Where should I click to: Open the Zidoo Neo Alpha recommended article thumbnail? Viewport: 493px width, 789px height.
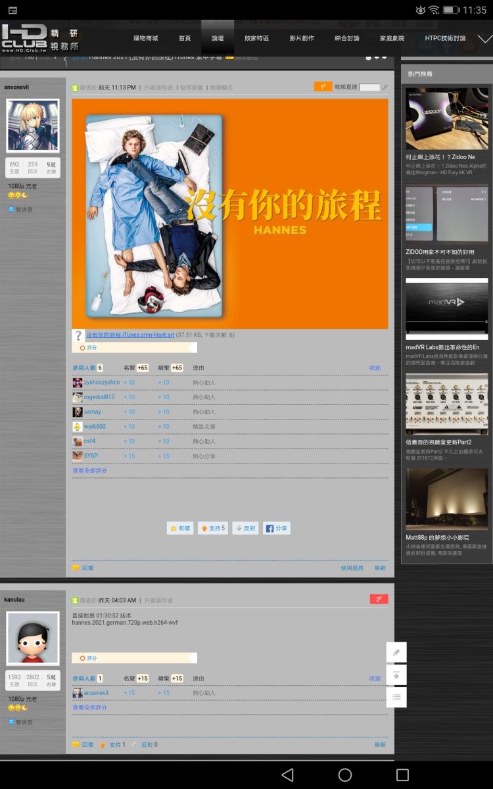[447, 118]
